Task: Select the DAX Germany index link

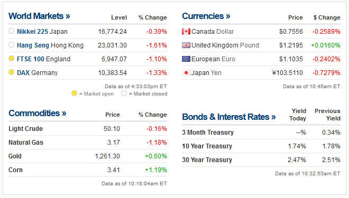Action: (37, 73)
